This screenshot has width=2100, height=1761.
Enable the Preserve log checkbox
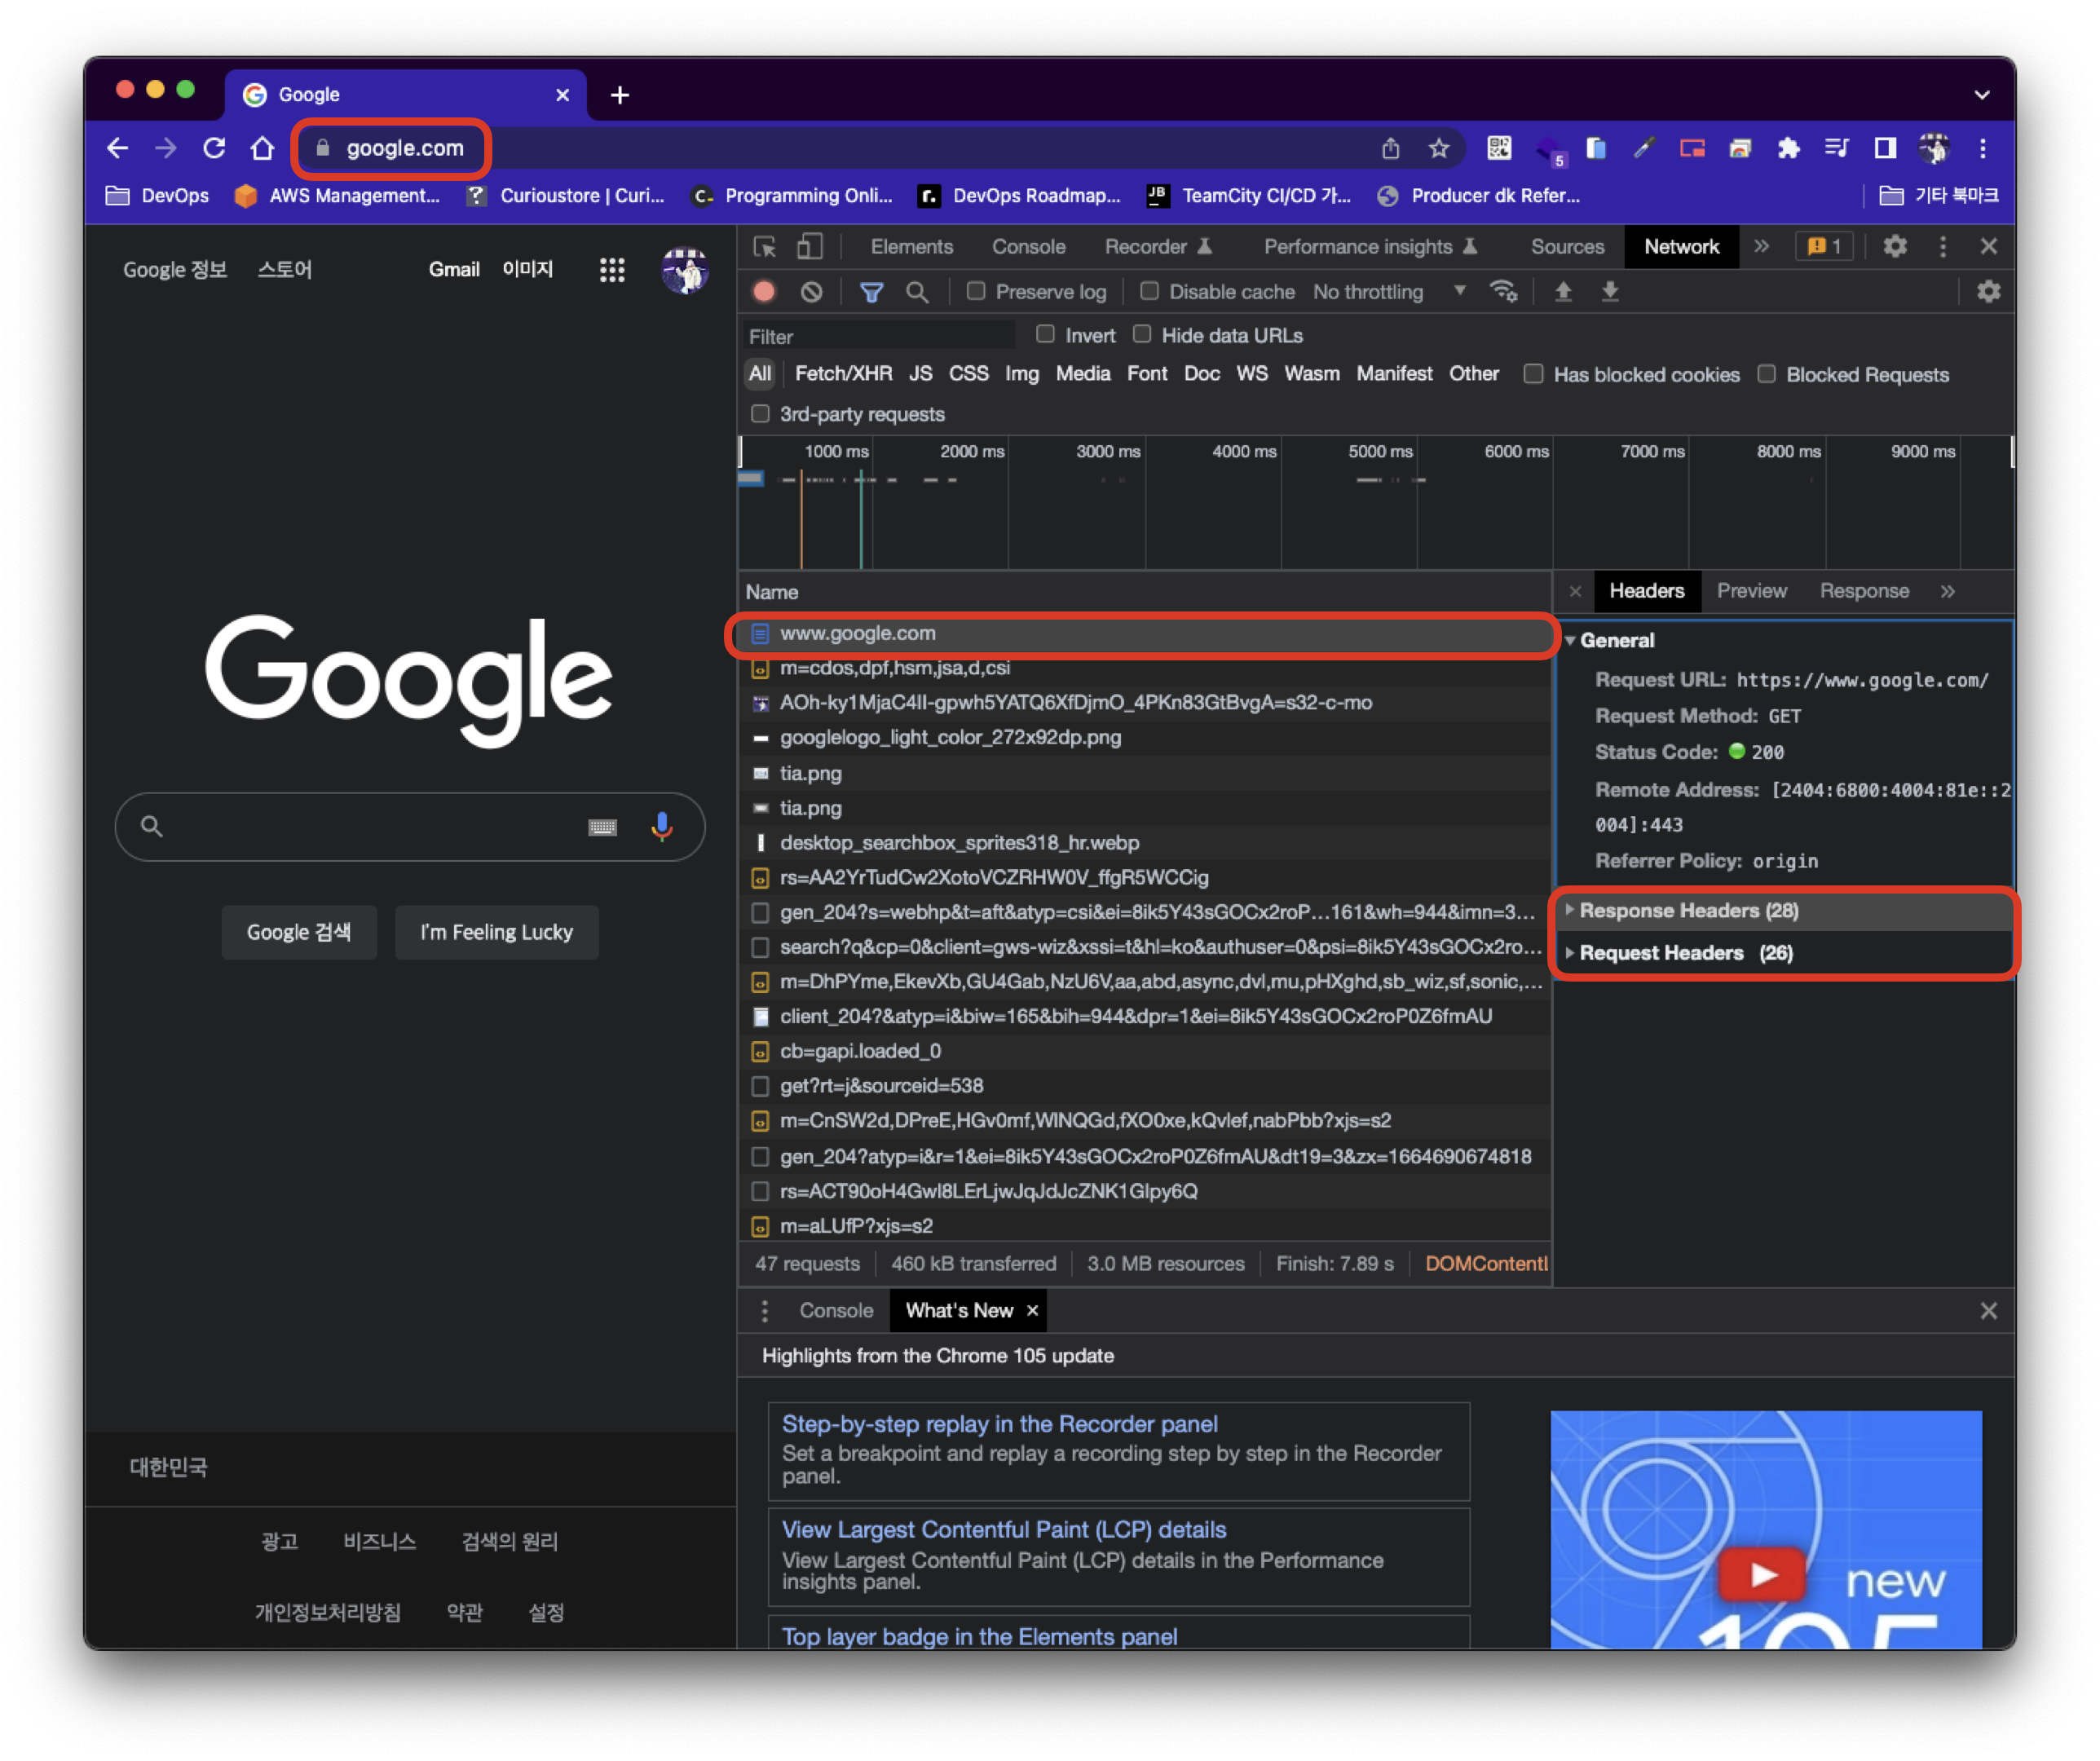click(x=975, y=291)
